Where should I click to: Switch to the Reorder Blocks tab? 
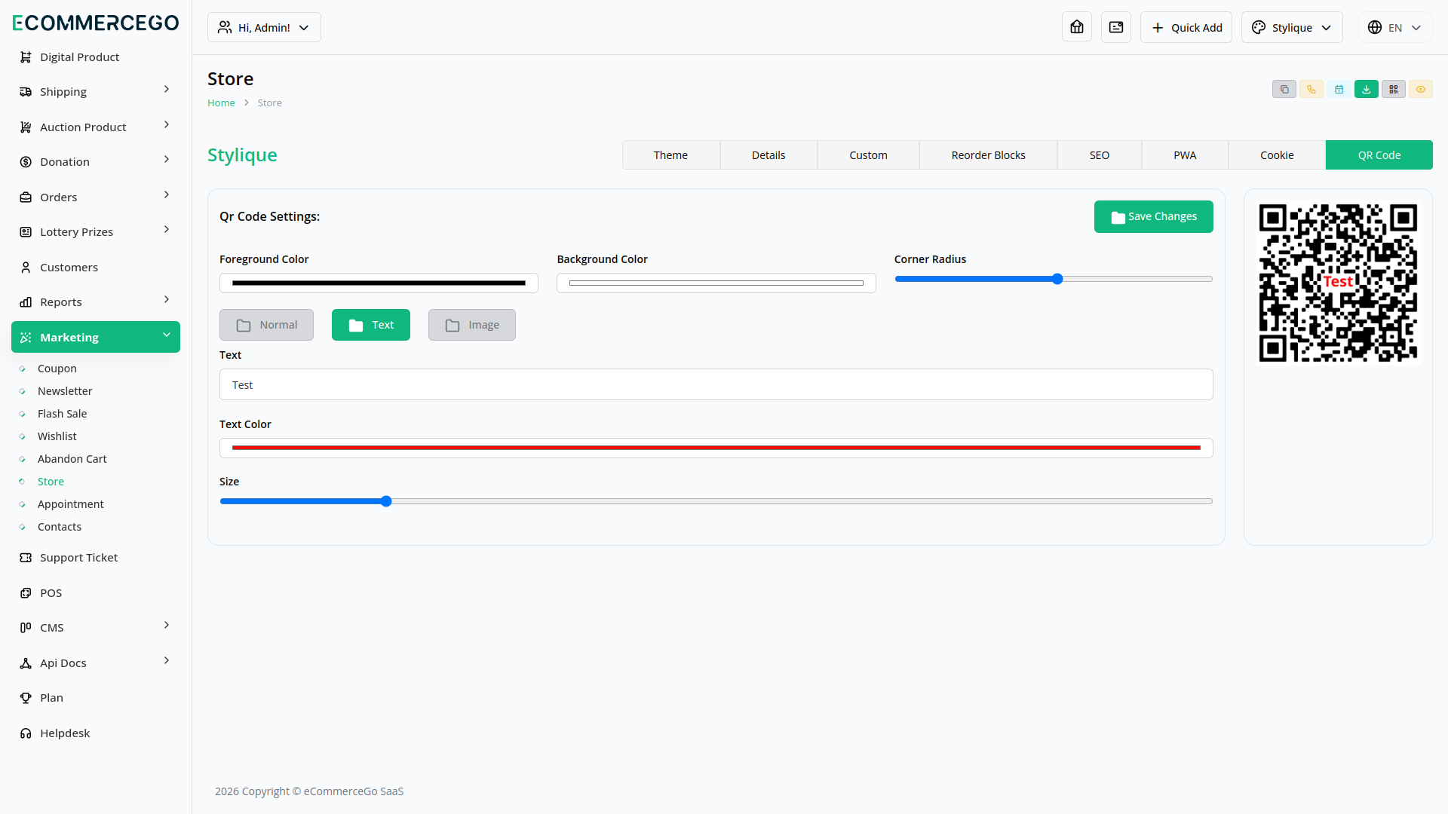click(989, 155)
